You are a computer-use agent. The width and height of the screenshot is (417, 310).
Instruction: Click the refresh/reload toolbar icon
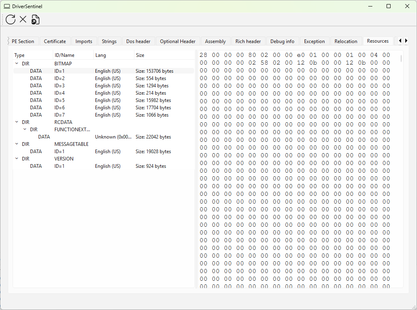(x=11, y=19)
